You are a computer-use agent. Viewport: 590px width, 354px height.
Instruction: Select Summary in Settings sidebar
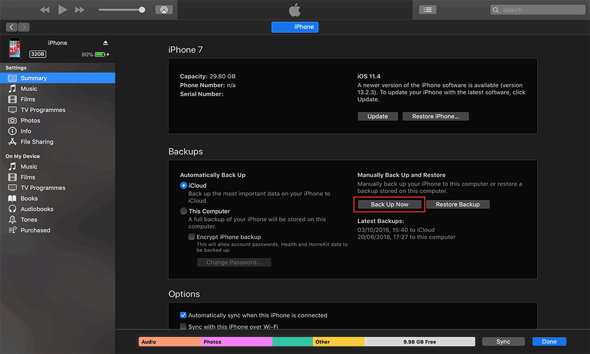pos(58,78)
